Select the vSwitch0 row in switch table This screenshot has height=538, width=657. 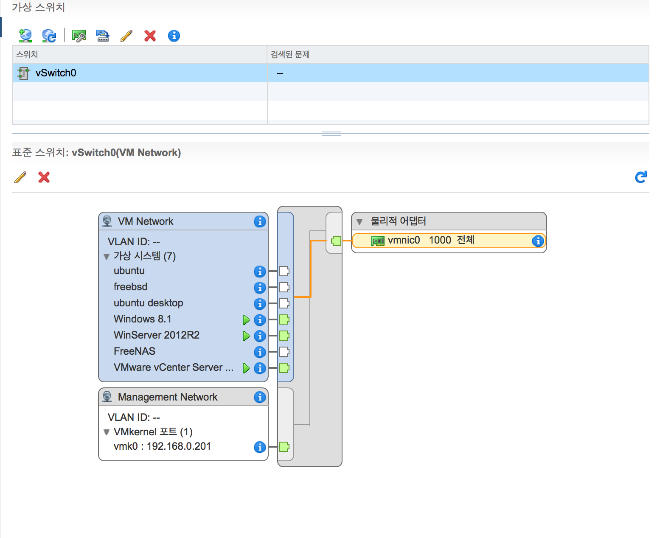[331, 73]
